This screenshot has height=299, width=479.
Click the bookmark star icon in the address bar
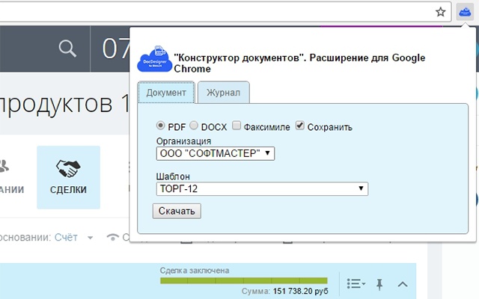pyautogui.click(x=440, y=12)
